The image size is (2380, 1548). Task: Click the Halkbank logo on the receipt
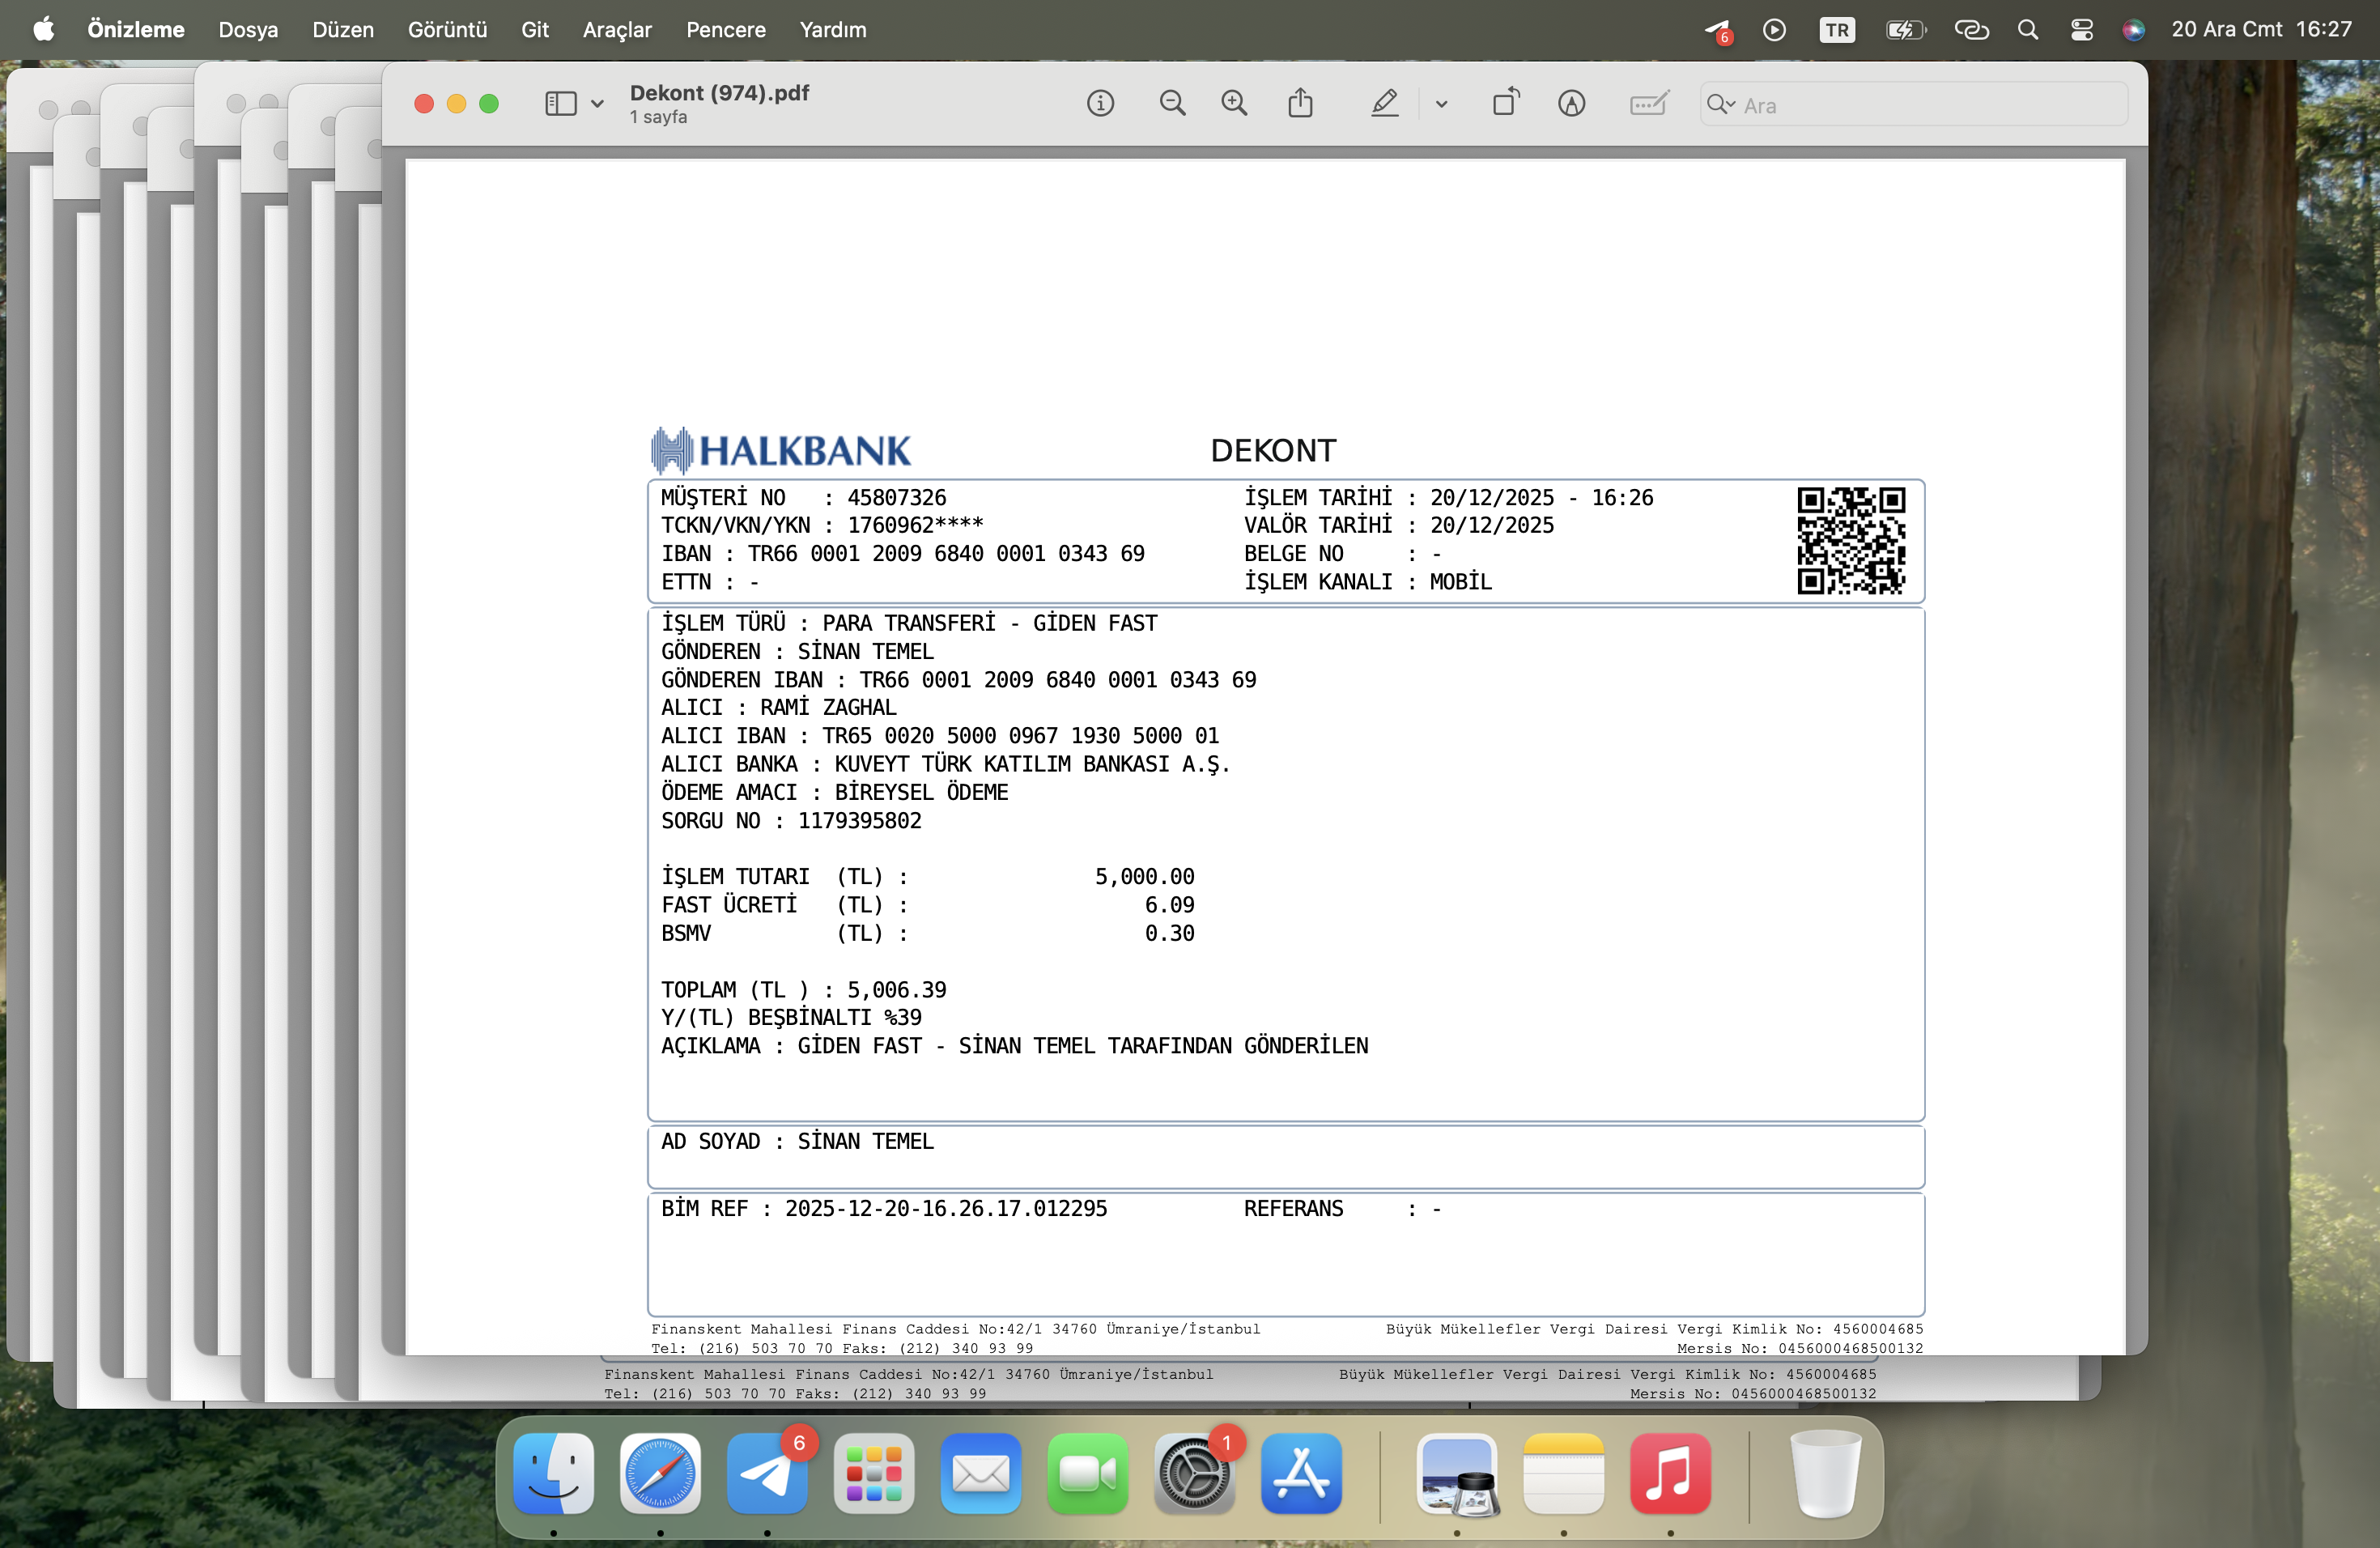point(781,450)
